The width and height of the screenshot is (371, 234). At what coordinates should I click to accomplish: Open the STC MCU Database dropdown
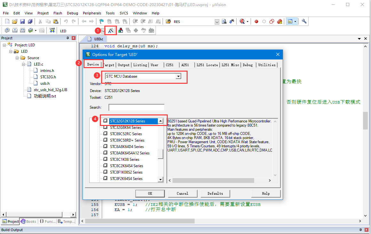point(178,76)
